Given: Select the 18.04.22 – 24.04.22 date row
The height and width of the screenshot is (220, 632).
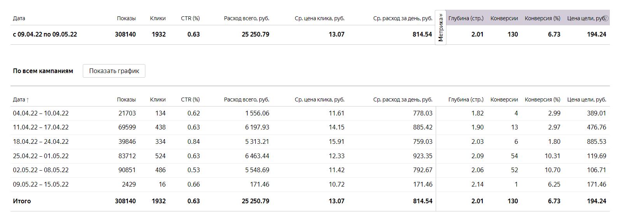Looking at the screenshot, I should (41, 141).
